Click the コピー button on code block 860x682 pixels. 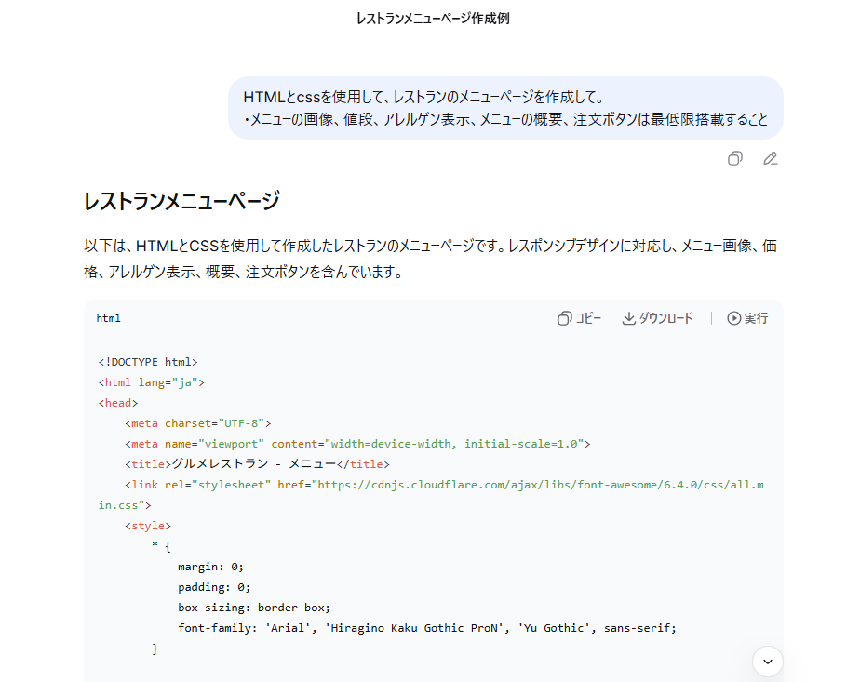(x=579, y=318)
